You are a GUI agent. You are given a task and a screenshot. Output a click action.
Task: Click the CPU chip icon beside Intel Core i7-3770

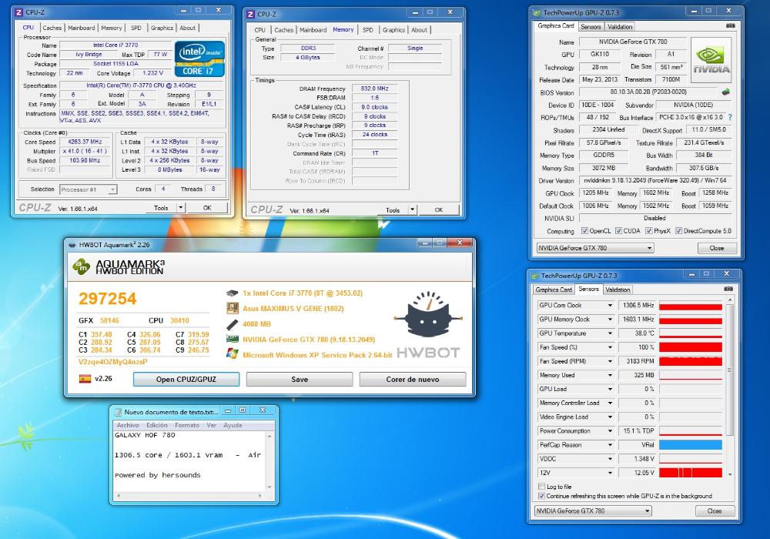pyautogui.click(x=232, y=293)
